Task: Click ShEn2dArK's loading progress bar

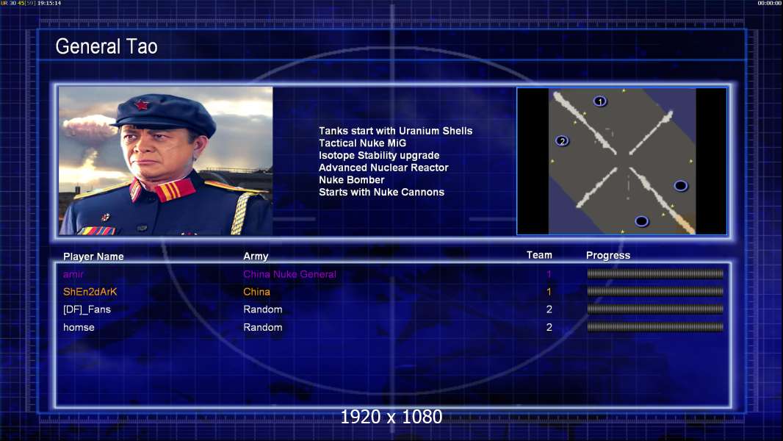Action: (655, 291)
